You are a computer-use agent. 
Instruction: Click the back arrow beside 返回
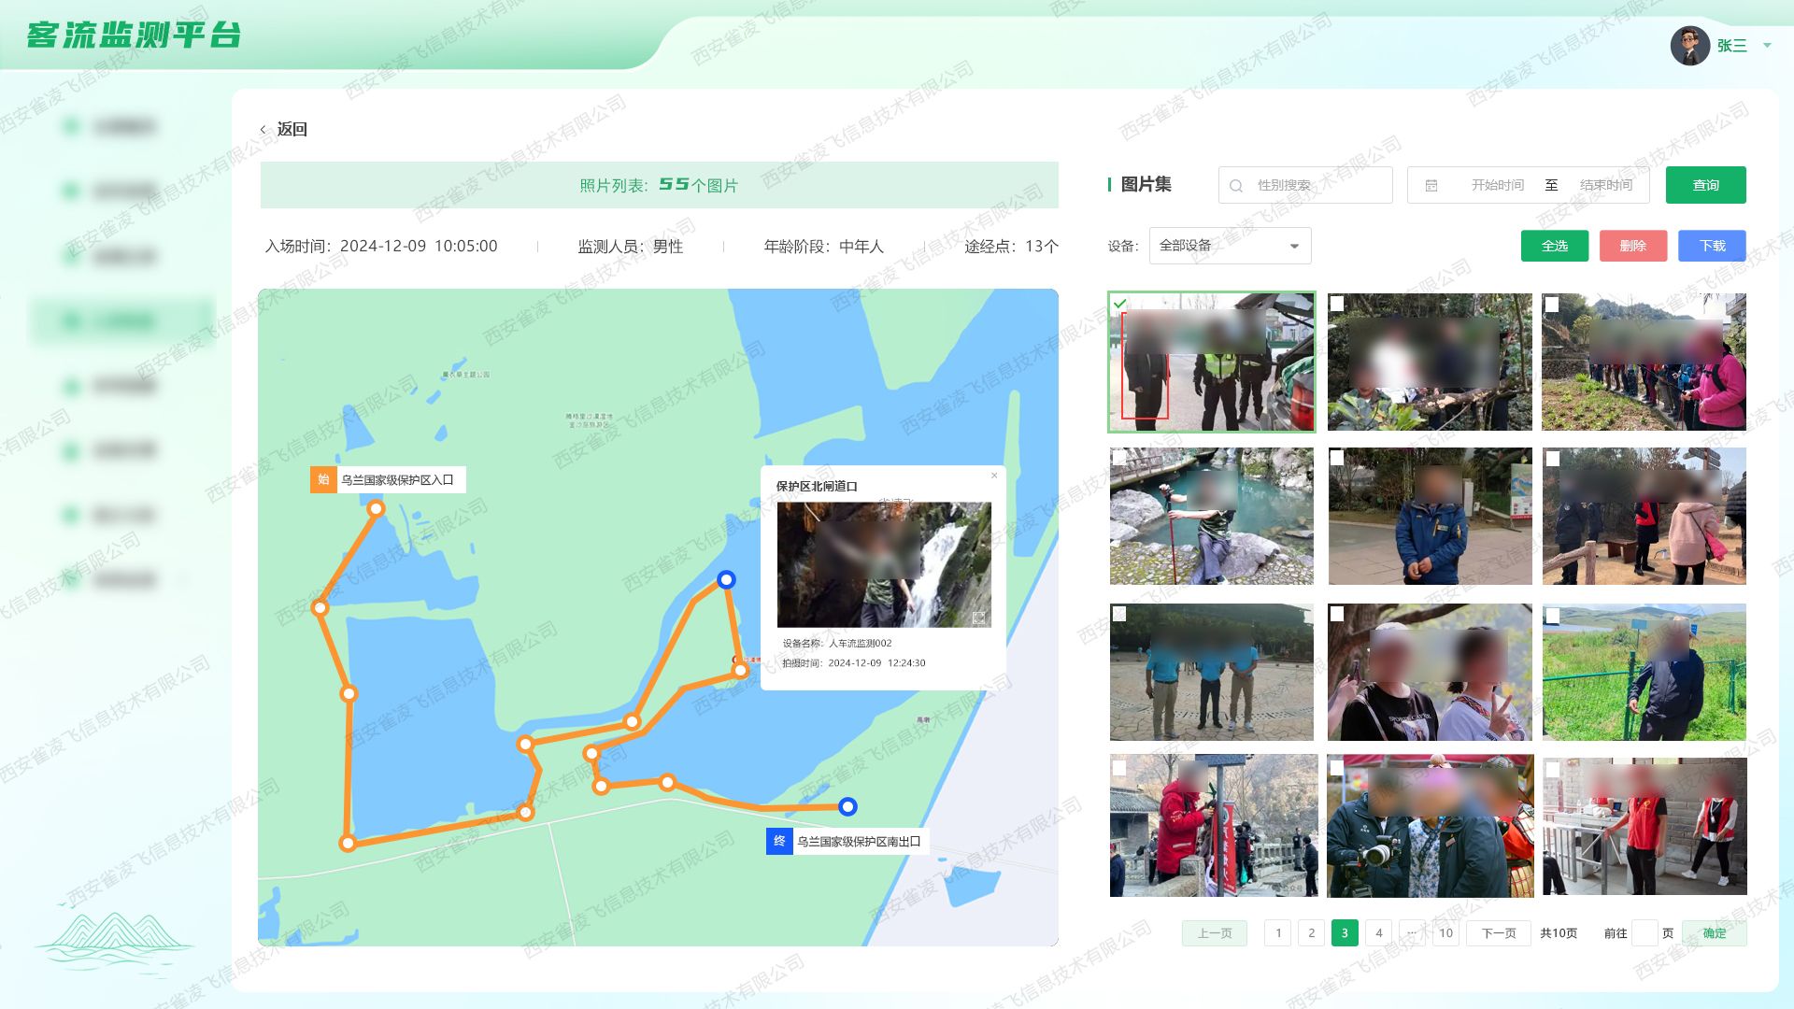(263, 129)
